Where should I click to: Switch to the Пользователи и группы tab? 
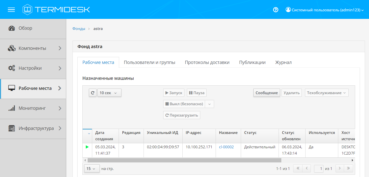149,62
